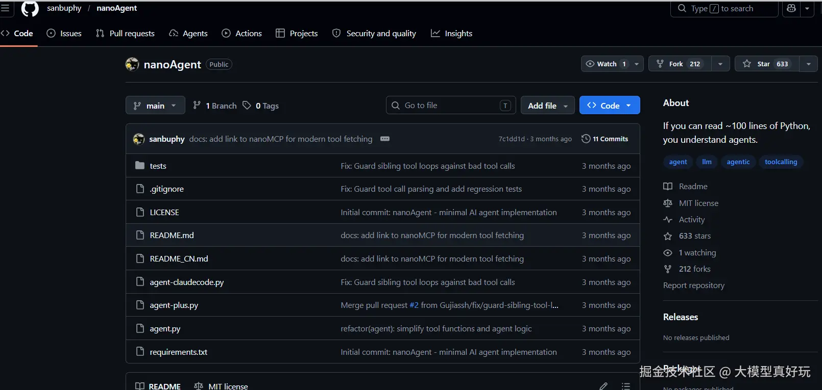Open the hamburger navigation menu
Screen dimensions: 822x390
pos(5,8)
